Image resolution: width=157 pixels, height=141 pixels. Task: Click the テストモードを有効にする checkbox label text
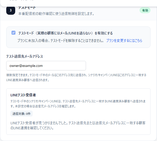point(66,33)
